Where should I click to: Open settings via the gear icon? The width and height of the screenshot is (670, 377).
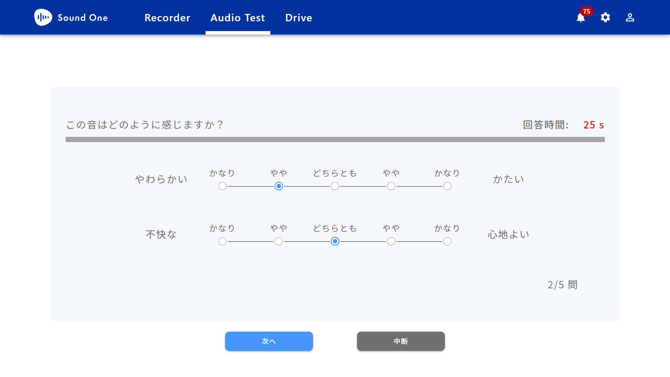point(605,17)
